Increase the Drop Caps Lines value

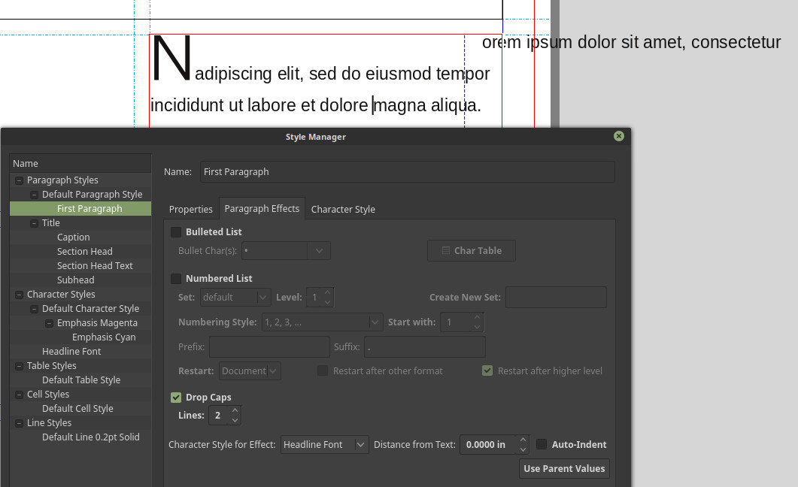pyautogui.click(x=235, y=411)
